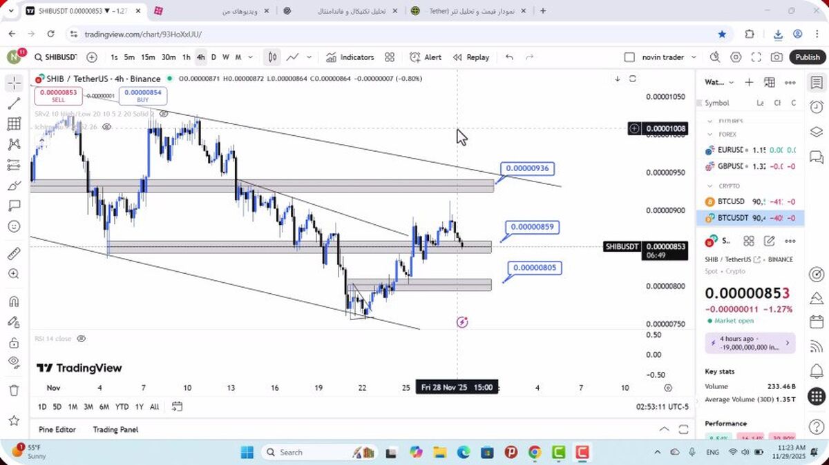Open the object tree layers panel
Image resolution: width=829 pixels, height=465 pixels.
tap(816, 132)
